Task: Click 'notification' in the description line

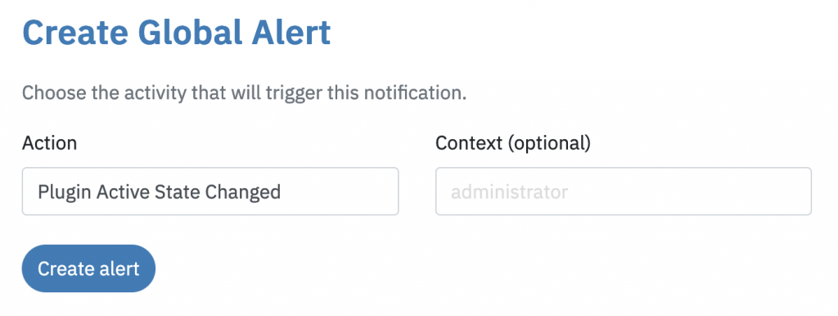Action: pyautogui.click(x=413, y=93)
